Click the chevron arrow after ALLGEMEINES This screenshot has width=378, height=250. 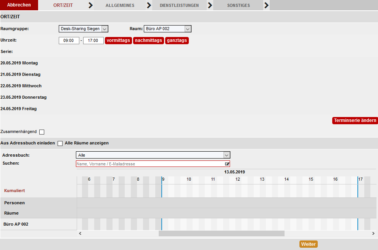click(x=149, y=5)
